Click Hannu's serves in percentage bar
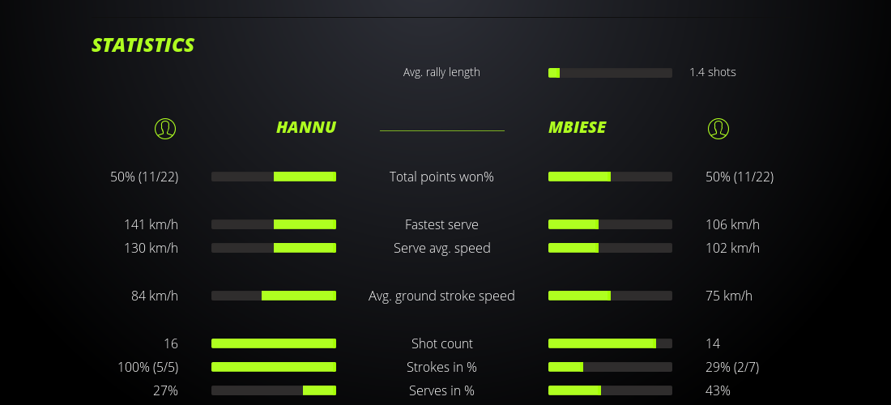Image resolution: width=891 pixels, height=405 pixels. tap(274, 390)
